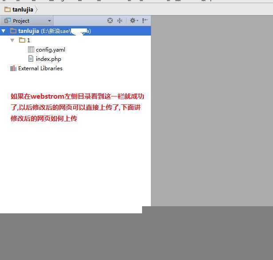The width and height of the screenshot is (273, 260).
Task: Select the tanlujia project root row
Action: point(75,31)
